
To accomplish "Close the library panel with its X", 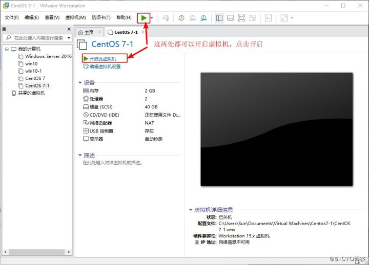I will pyautogui.click(x=69, y=29).
